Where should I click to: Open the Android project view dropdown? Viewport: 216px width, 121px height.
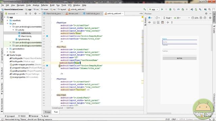click(11, 13)
